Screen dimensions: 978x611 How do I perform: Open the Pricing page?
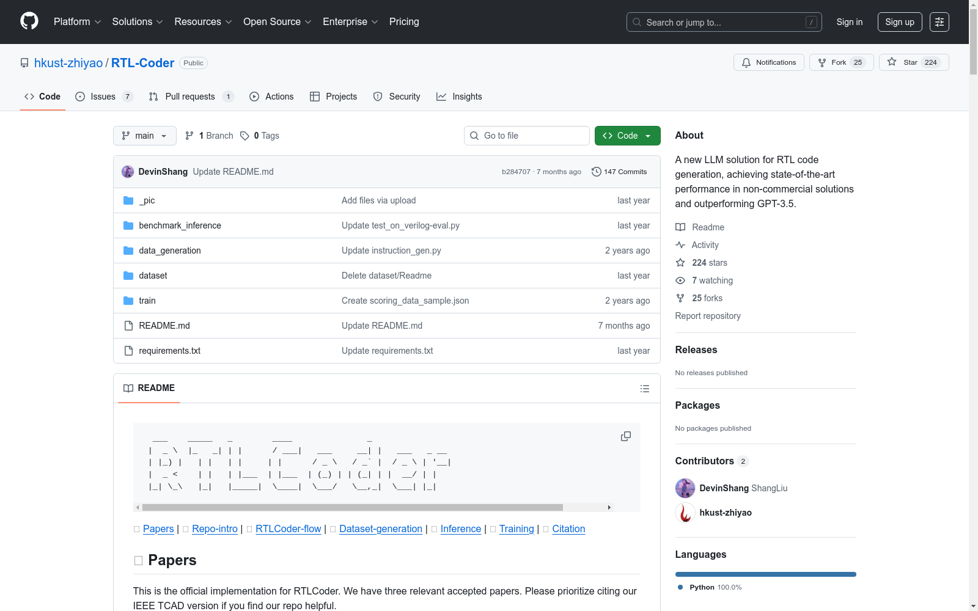pos(404,22)
